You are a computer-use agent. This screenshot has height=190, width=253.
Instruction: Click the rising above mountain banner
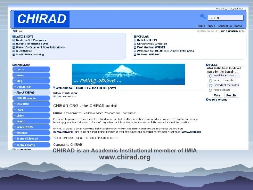tap(128, 74)
